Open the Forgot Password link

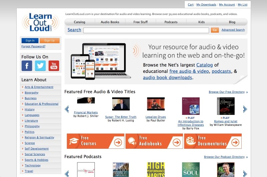(x=33, y=46)
